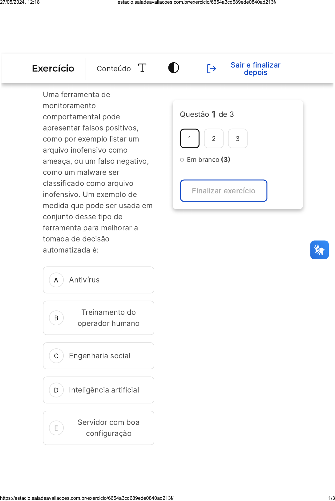Open the sign language accessibility widget

click(319, 250)
